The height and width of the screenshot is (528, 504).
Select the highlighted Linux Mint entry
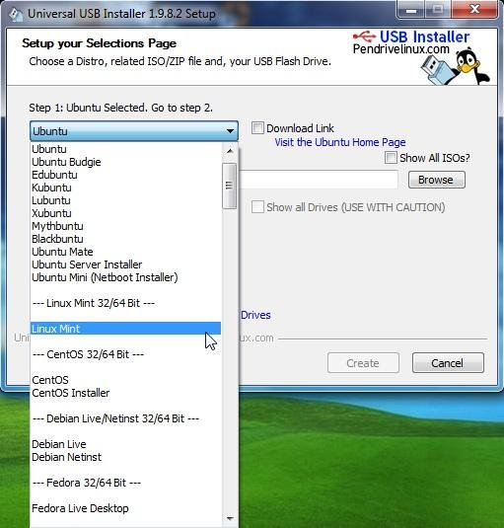[x=125, y=329]
